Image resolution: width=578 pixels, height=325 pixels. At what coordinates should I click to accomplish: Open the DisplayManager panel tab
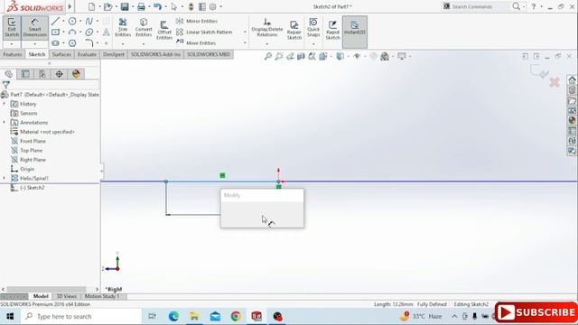click(x=76, y=74)
